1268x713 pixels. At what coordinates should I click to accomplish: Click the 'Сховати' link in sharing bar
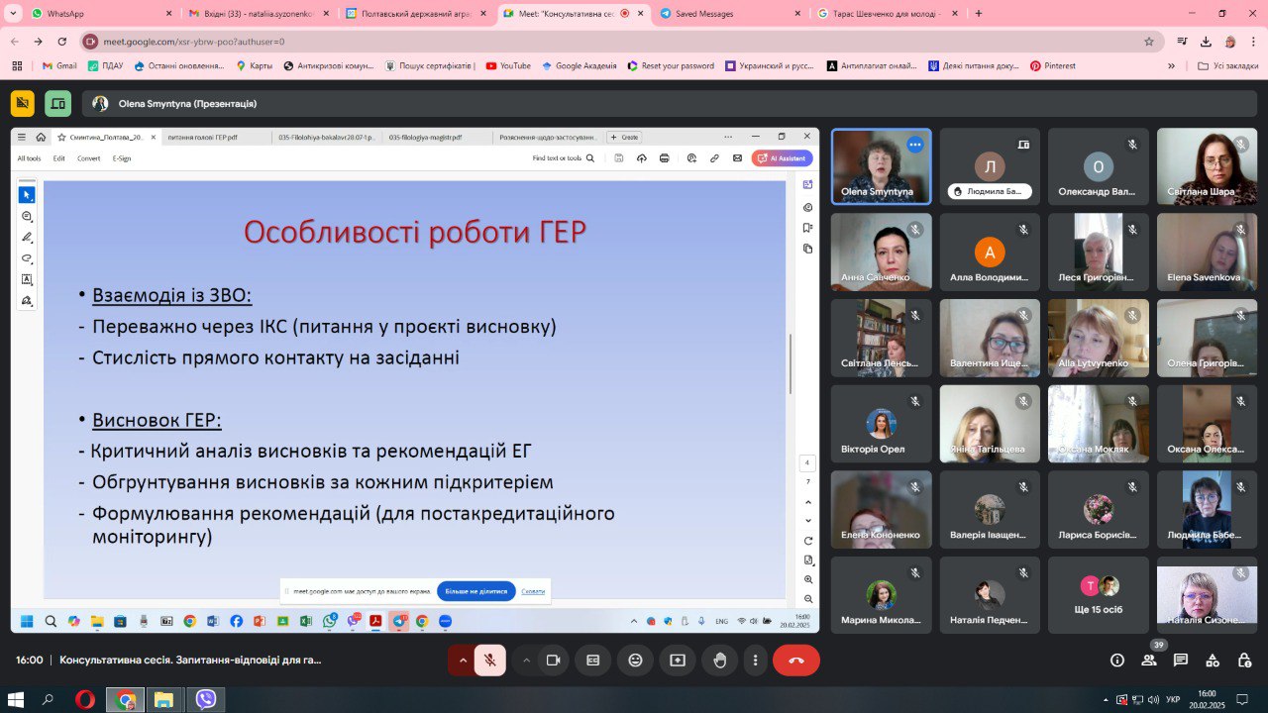pyautogui.click(x=533, y=591)
